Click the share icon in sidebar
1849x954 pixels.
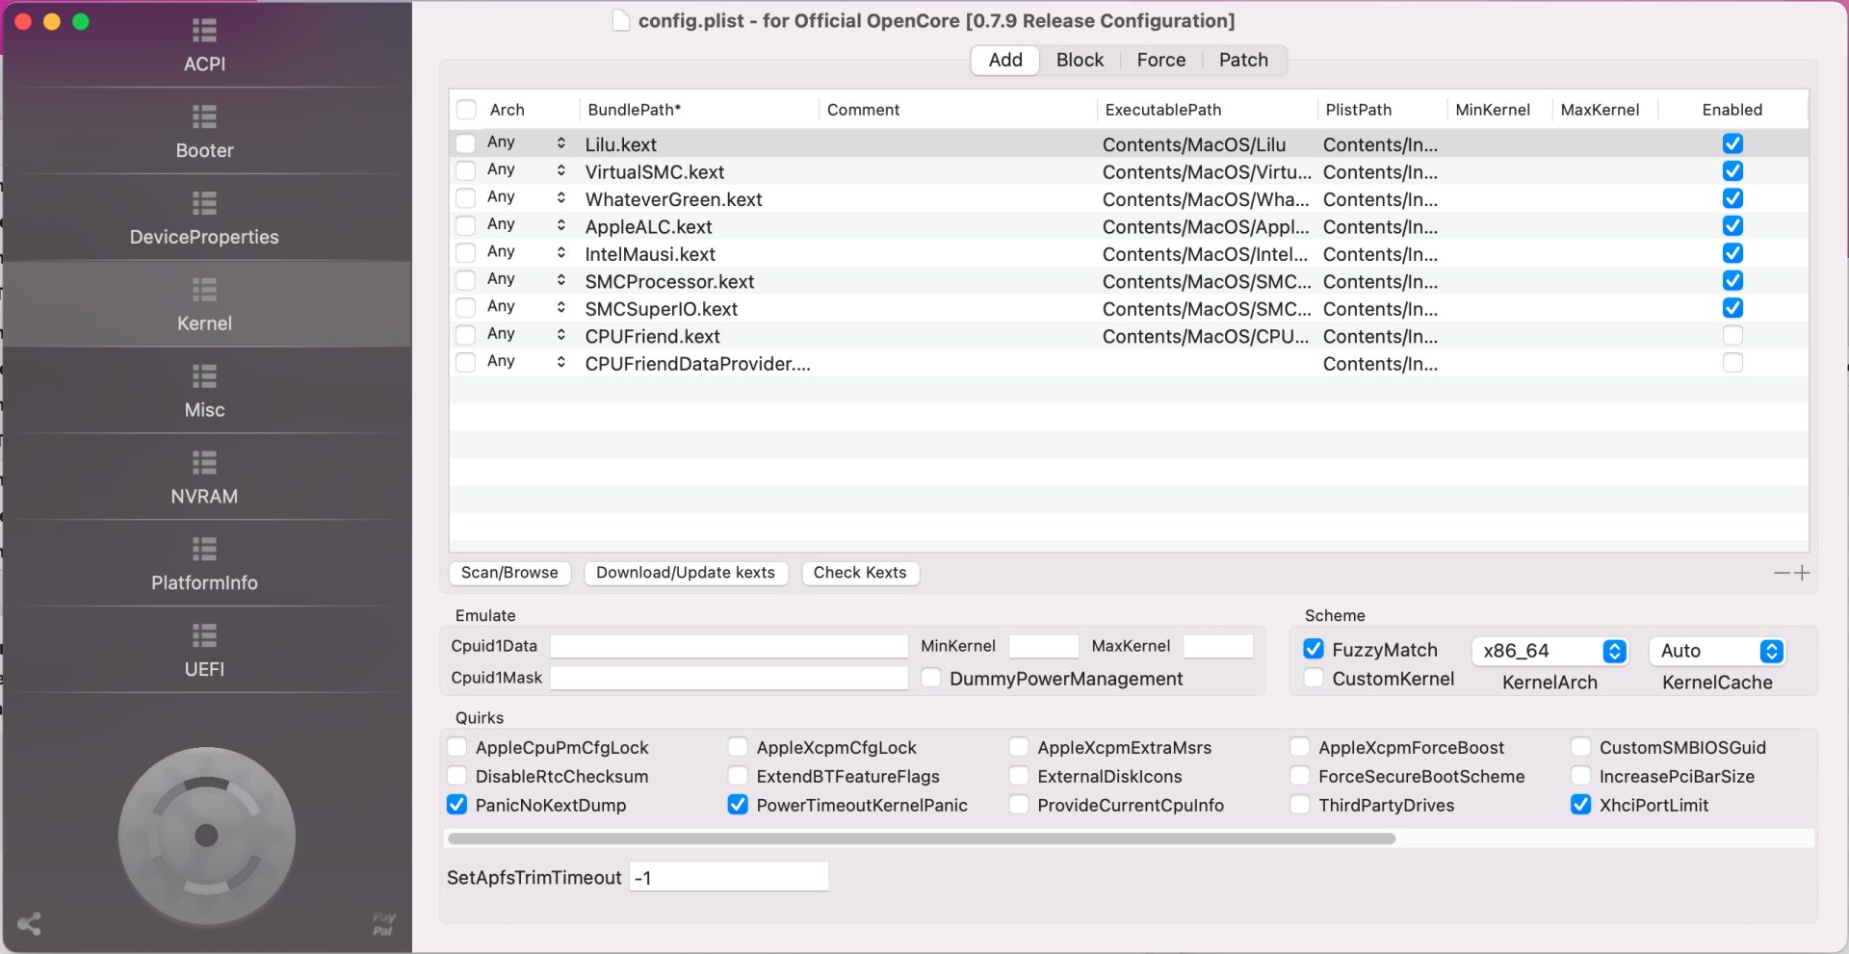tap(29, 924)
